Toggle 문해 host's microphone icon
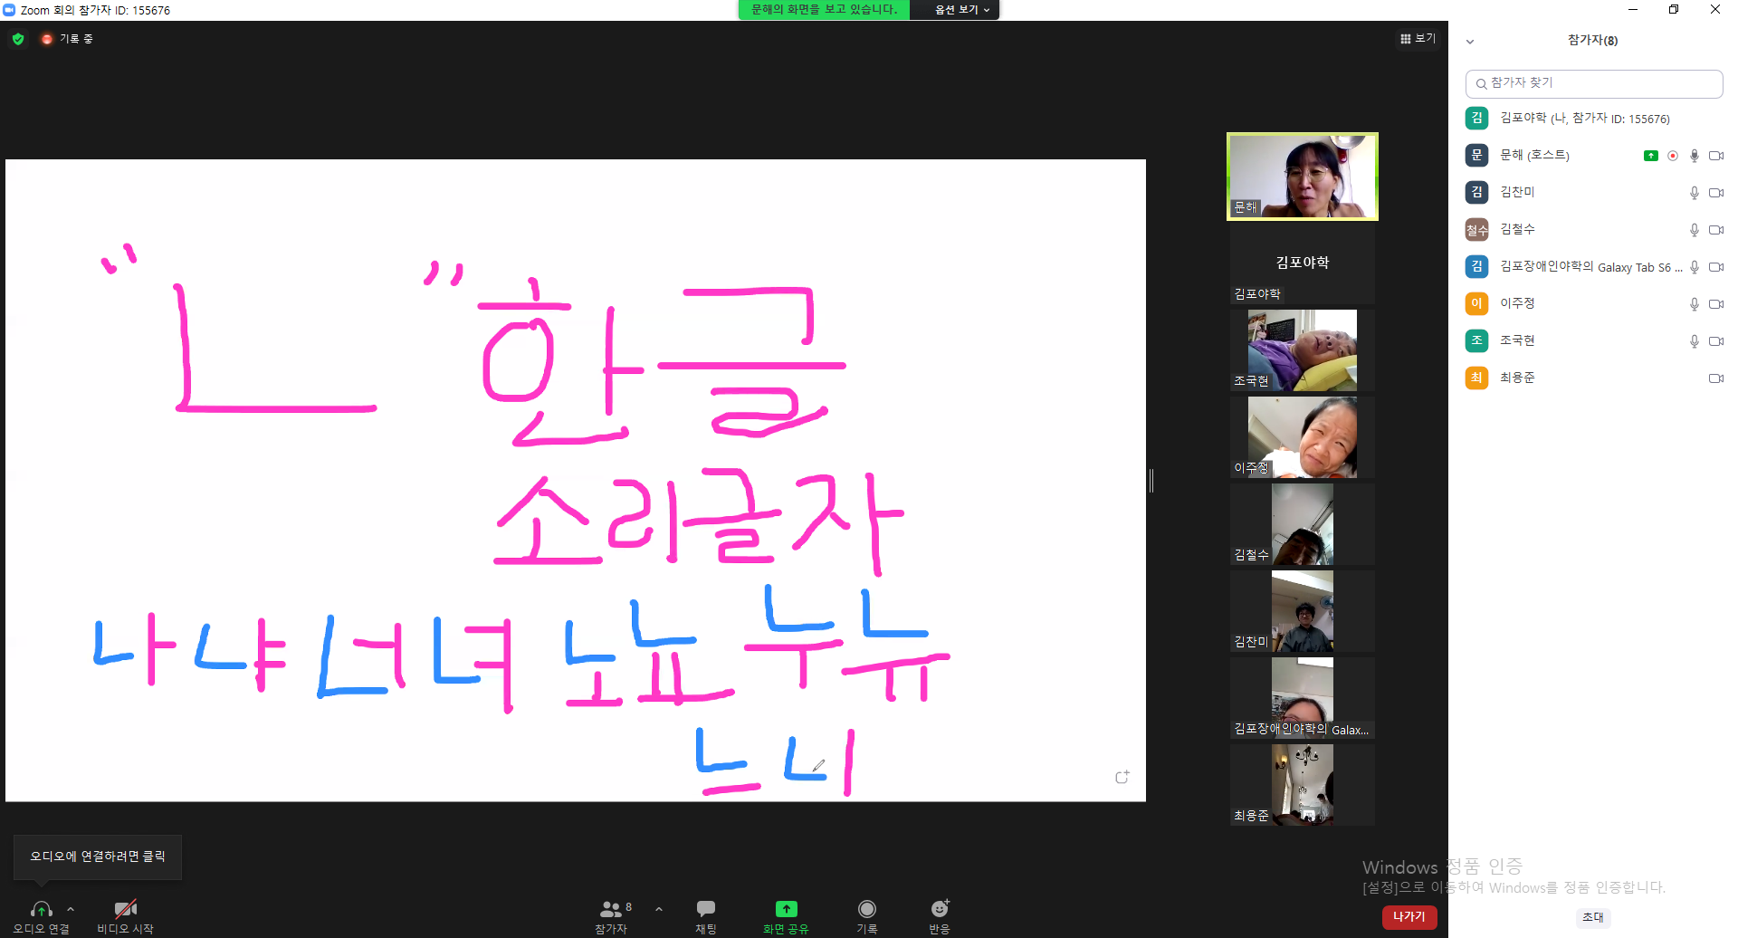 click(x=1695, y=156)
